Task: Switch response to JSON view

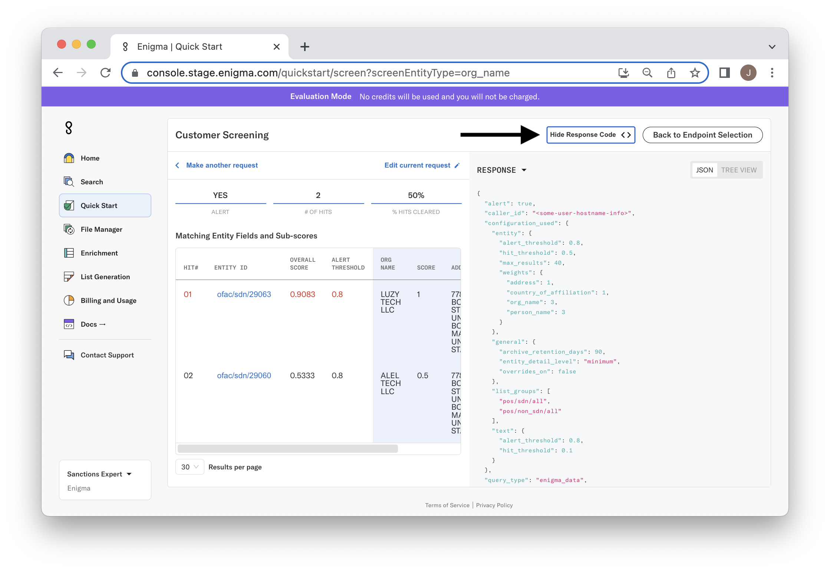Action: click(704, 170)
